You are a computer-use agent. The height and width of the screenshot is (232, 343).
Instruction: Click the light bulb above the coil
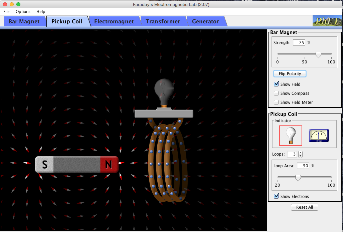point(164,93)
